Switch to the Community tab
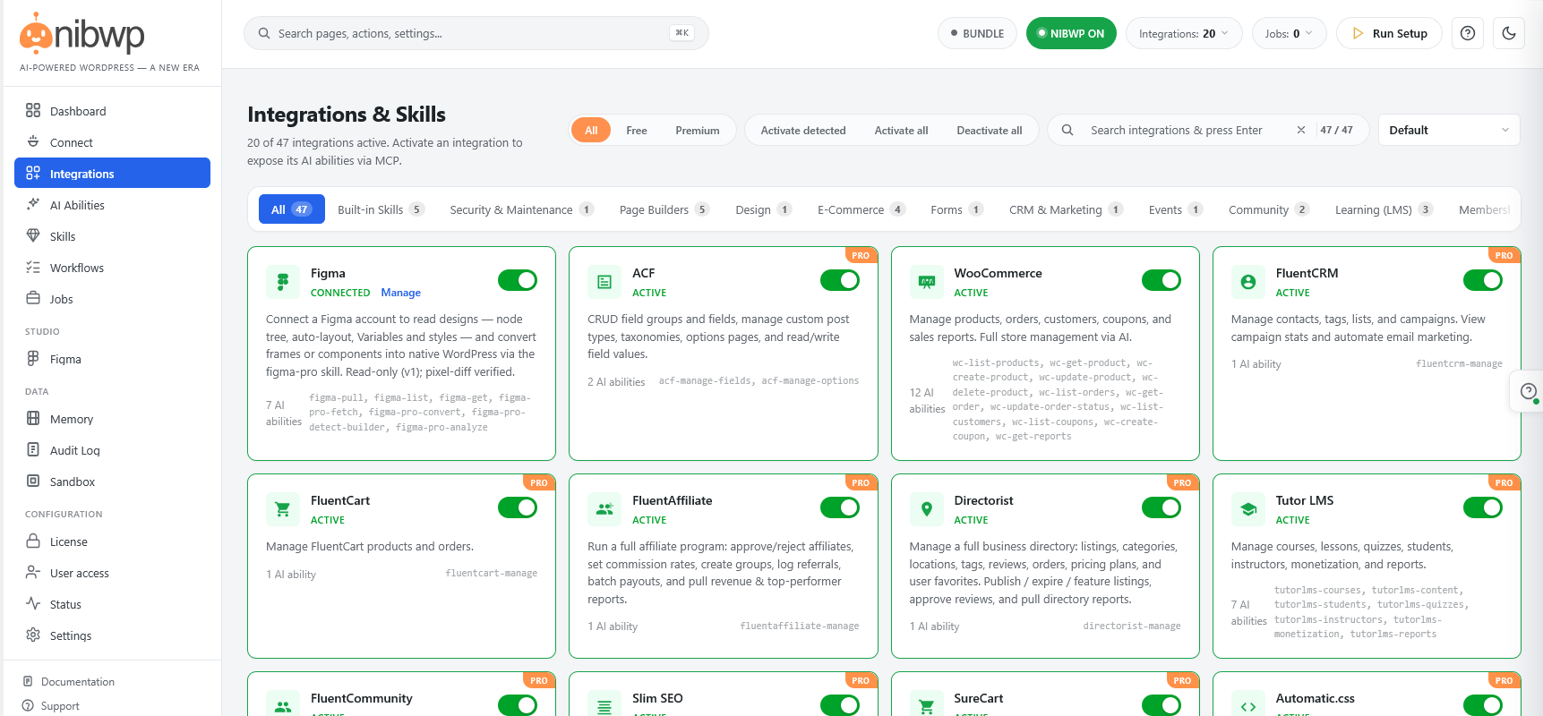This screenshot has height=716, width=1543. pos(1268,209)
